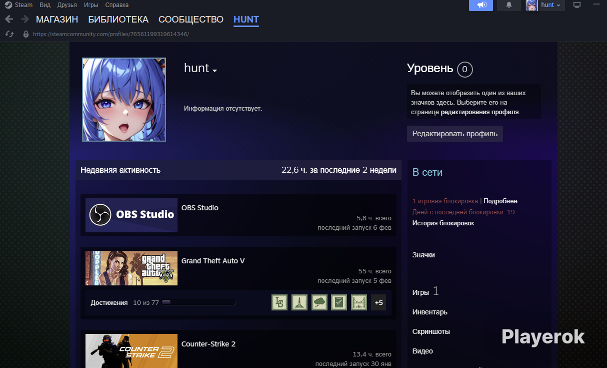Click 'последний запуск 6 фев' text
Screen dimensions: 607x368
click(x=354, y=228)
